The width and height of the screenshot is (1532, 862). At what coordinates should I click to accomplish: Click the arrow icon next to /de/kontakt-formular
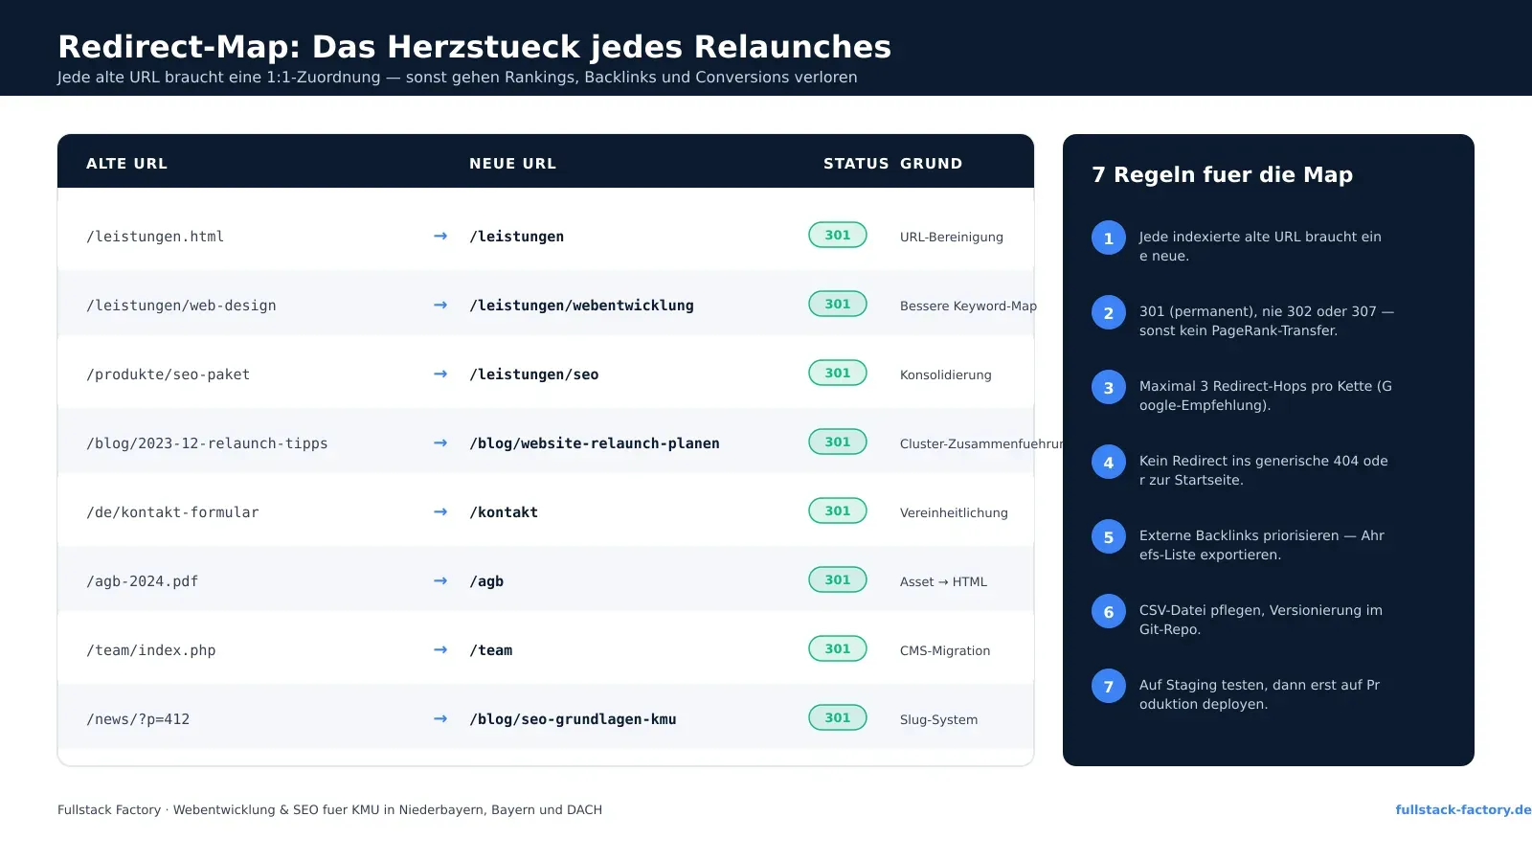tap(440, 511)
